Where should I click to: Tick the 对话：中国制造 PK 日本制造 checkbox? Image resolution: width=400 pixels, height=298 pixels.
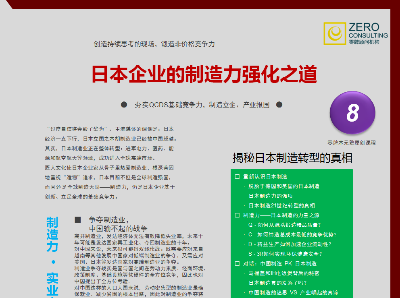pos(237,264)
